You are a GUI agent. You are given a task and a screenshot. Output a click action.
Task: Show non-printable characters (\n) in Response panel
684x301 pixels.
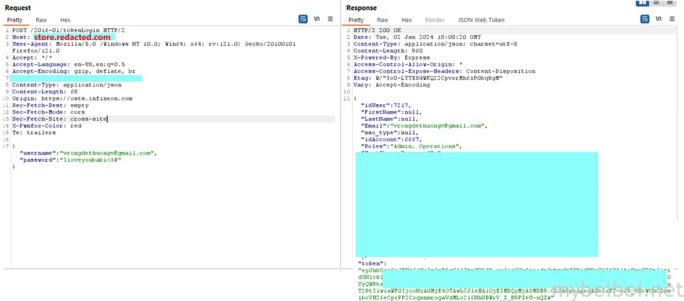pos(658,19)
